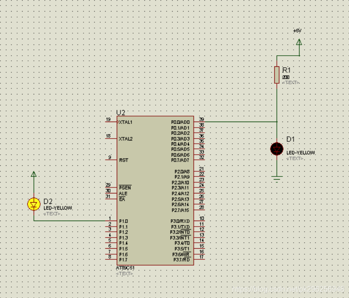Click the <TEXT> placeholder under D1

click(295, 158)
